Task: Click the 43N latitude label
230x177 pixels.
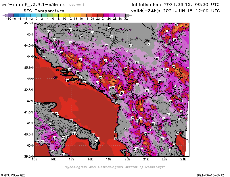Action: (x=30, y=79)
